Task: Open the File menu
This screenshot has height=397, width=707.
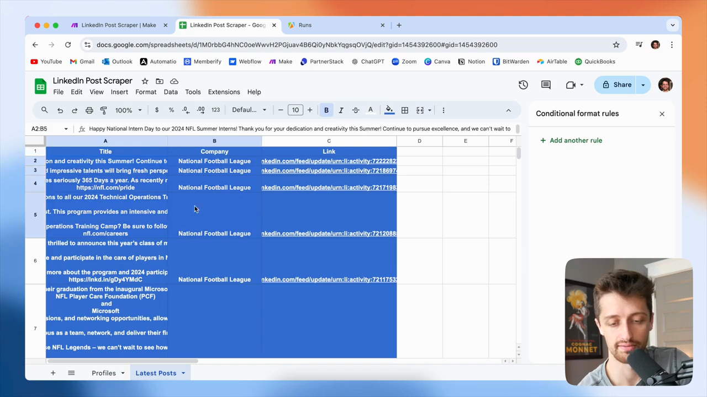Action: coord(58,92)
